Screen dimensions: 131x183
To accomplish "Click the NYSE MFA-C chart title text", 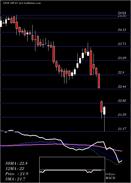I will tap(22, 3).
